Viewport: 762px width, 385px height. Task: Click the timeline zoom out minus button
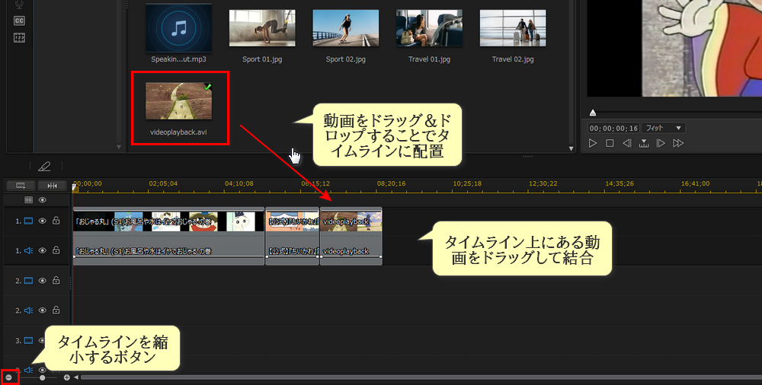(8, 377)
